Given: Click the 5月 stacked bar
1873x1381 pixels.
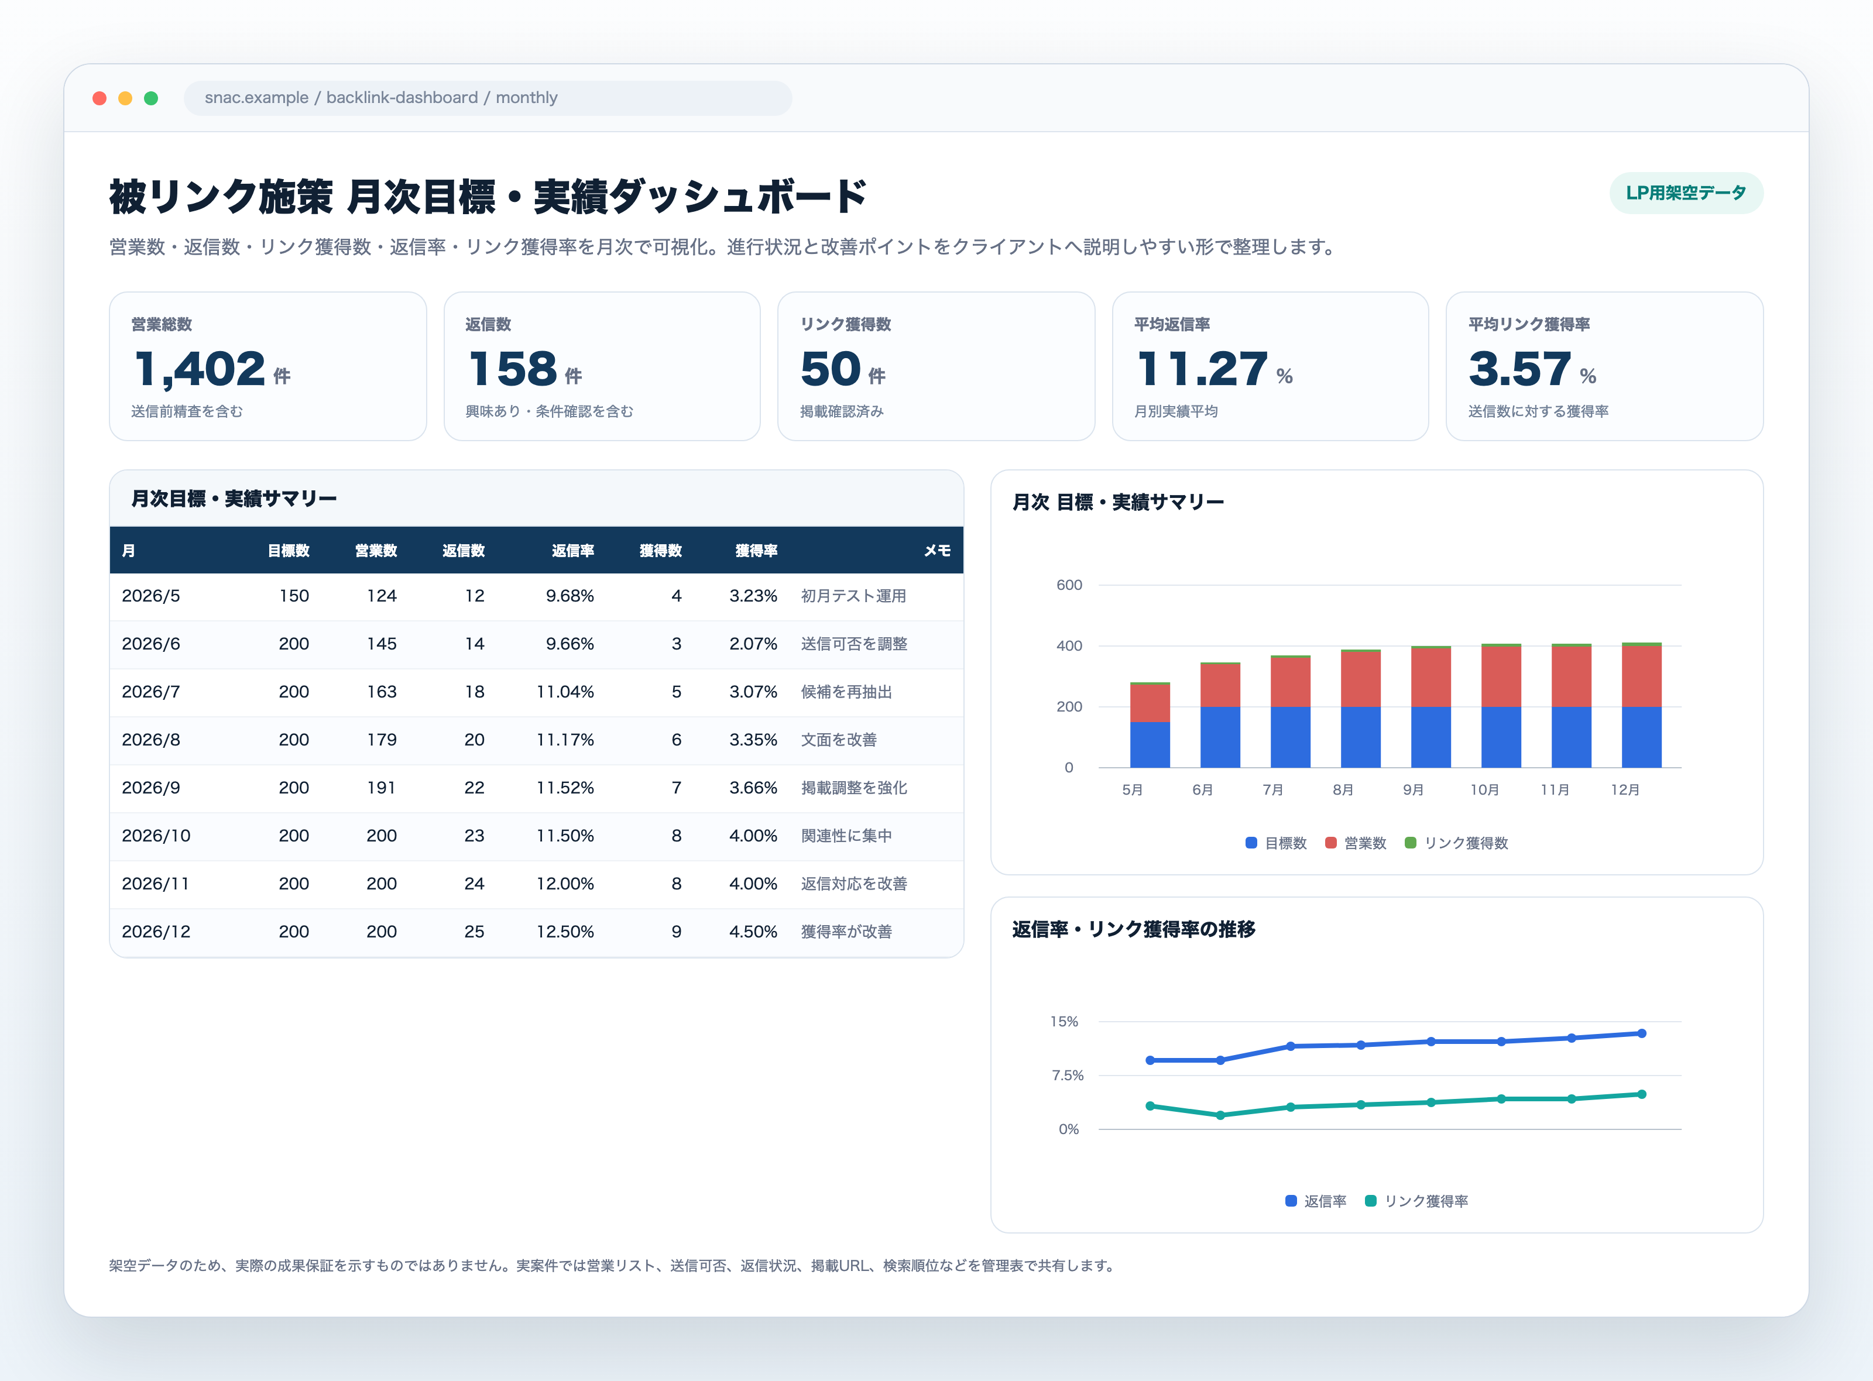Looking at the screenshot, I should coord(1150,725).
